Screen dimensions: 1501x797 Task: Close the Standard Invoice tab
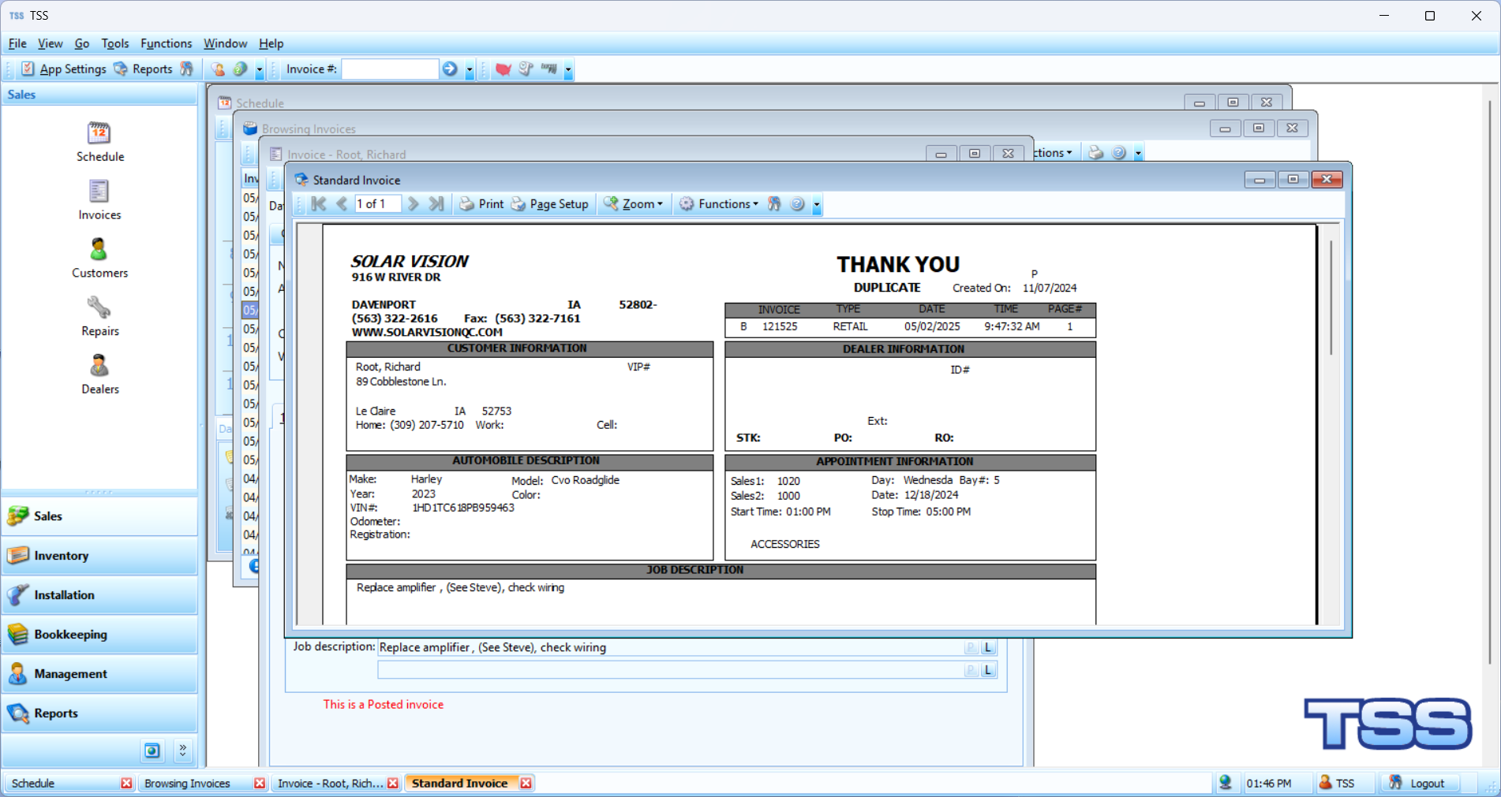[526, 783]
